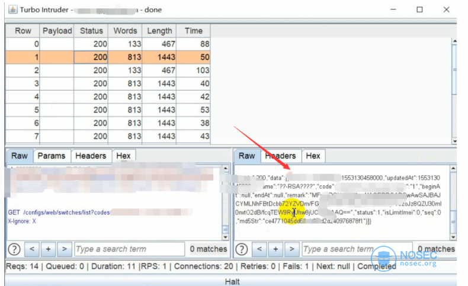Screen dimensions: 468x286
Task: Click the scroll down arrow of results table
Action: 454,141
